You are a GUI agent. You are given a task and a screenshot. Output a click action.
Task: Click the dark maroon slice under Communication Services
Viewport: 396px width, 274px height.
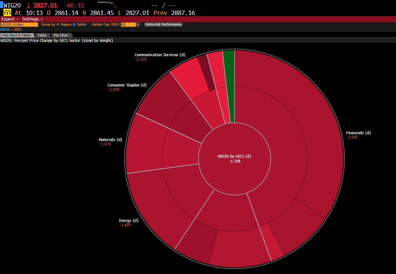[x=206, y=72]
